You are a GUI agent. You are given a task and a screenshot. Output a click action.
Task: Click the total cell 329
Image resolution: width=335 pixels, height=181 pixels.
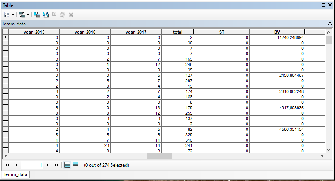click(x=177, y=135)
